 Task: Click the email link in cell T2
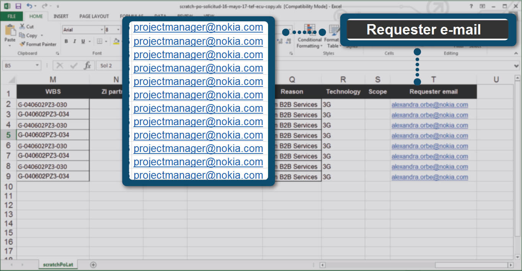[429, 104]
